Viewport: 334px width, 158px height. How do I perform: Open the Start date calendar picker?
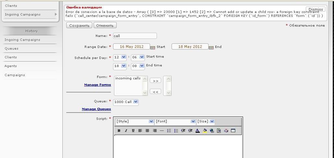coord(153,47)
